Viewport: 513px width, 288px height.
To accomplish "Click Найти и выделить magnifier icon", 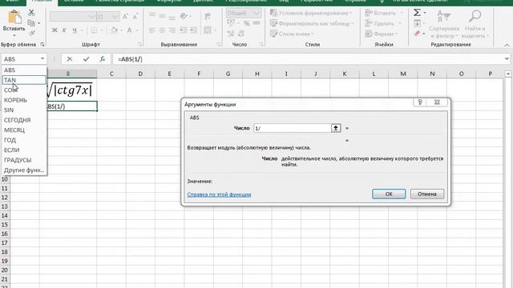I will coord(475,16).
